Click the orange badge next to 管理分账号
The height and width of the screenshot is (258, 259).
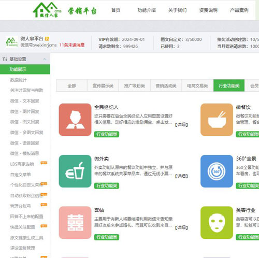44,205
